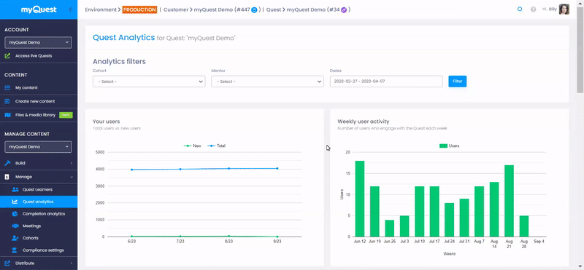Click the My content list icon
Viewport: 584px width, 270px height.
pos(7,87)
